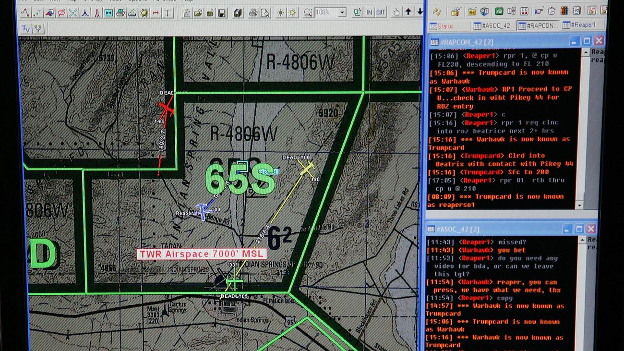Click the green /a command icon

pos(499,11)
